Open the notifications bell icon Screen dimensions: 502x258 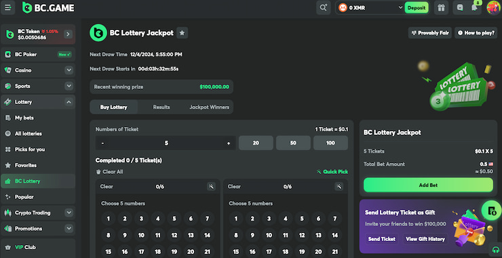tap(475, 7)
